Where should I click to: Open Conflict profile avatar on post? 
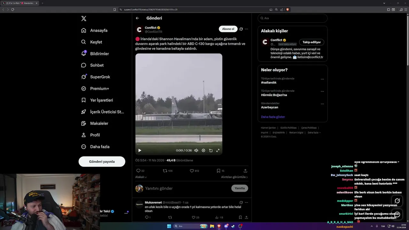[x=139, y=30]
